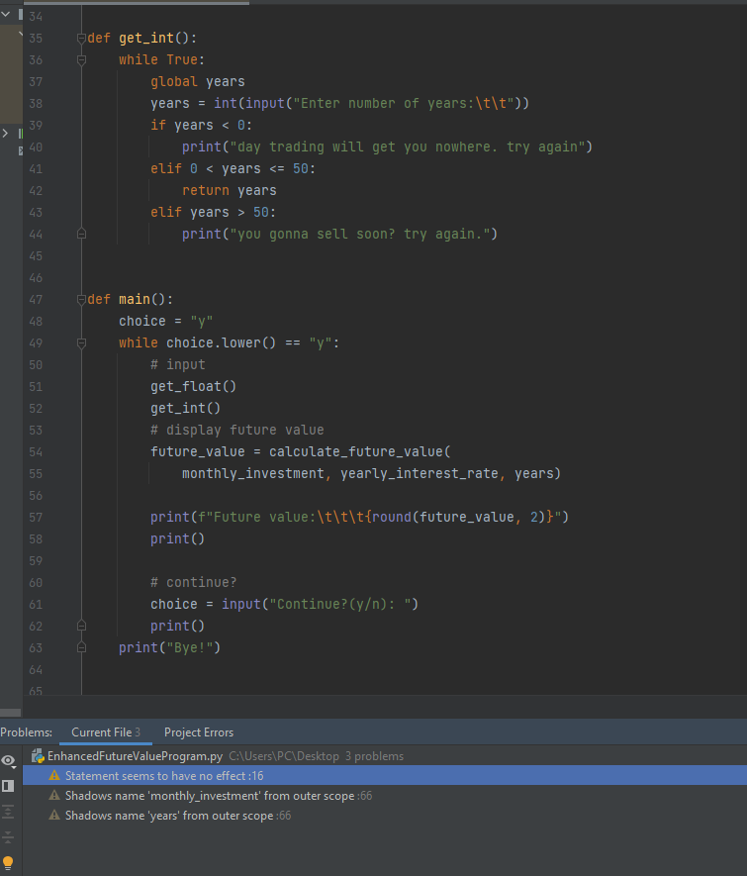This screenshot has width=747, height=876.
Task: Click gutter line number 47
Action: [x=36, y=300]
